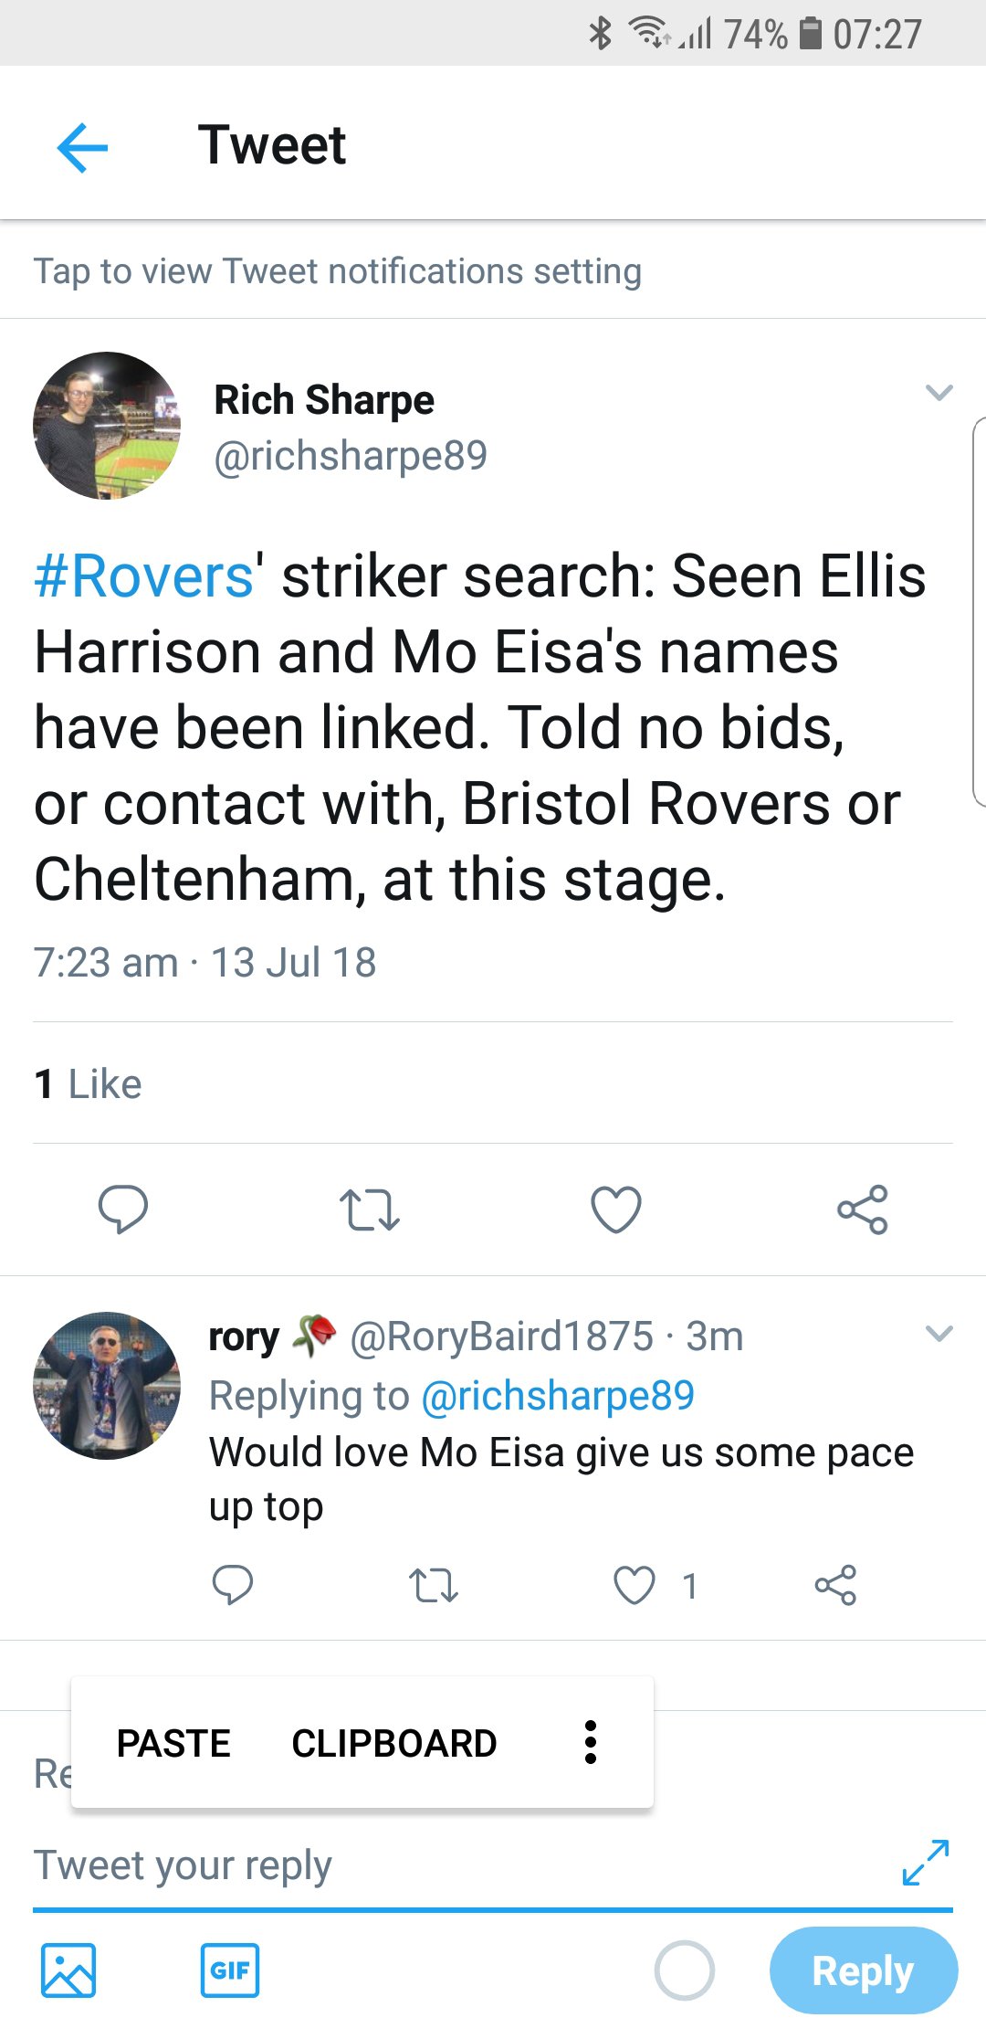Retweet Rich Sharpe's striker search tweet
986x2028 pixels.
tap(369, 1209)
